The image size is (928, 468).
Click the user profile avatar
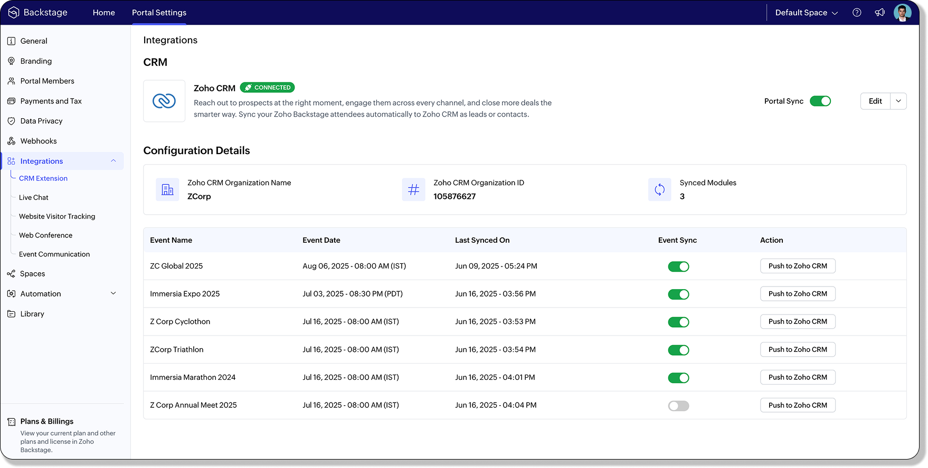[x=902, y=13]
